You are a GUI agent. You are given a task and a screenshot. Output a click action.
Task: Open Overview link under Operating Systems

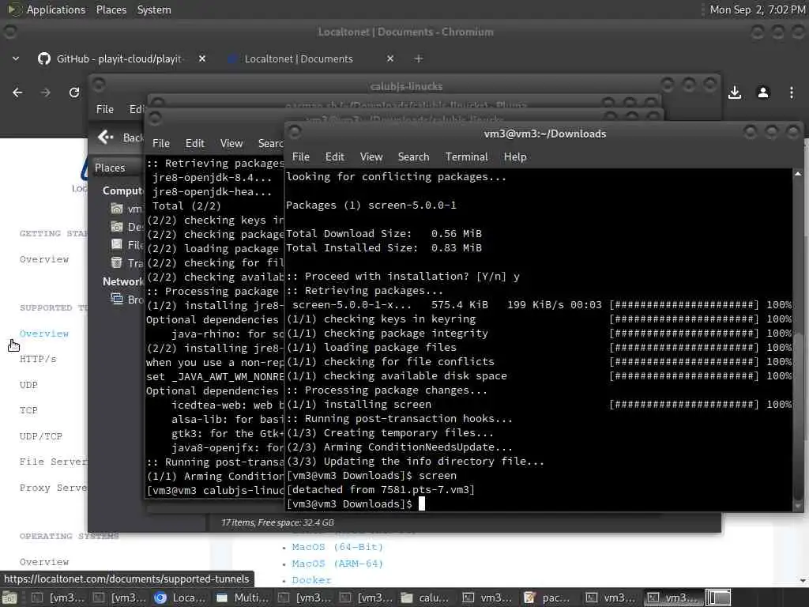[x=44, y=562]
